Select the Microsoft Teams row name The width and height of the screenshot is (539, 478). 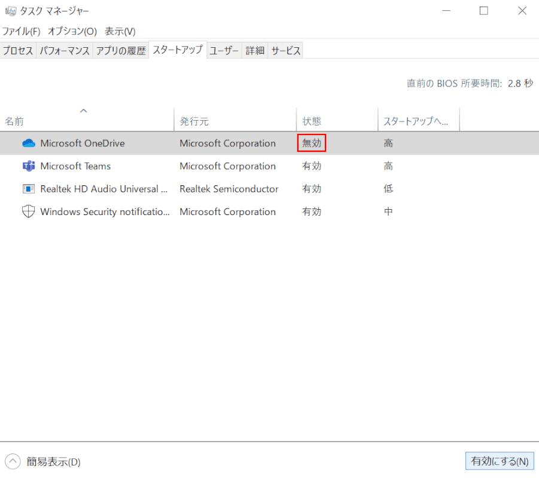pyautogui.click(x=75, y=166)
